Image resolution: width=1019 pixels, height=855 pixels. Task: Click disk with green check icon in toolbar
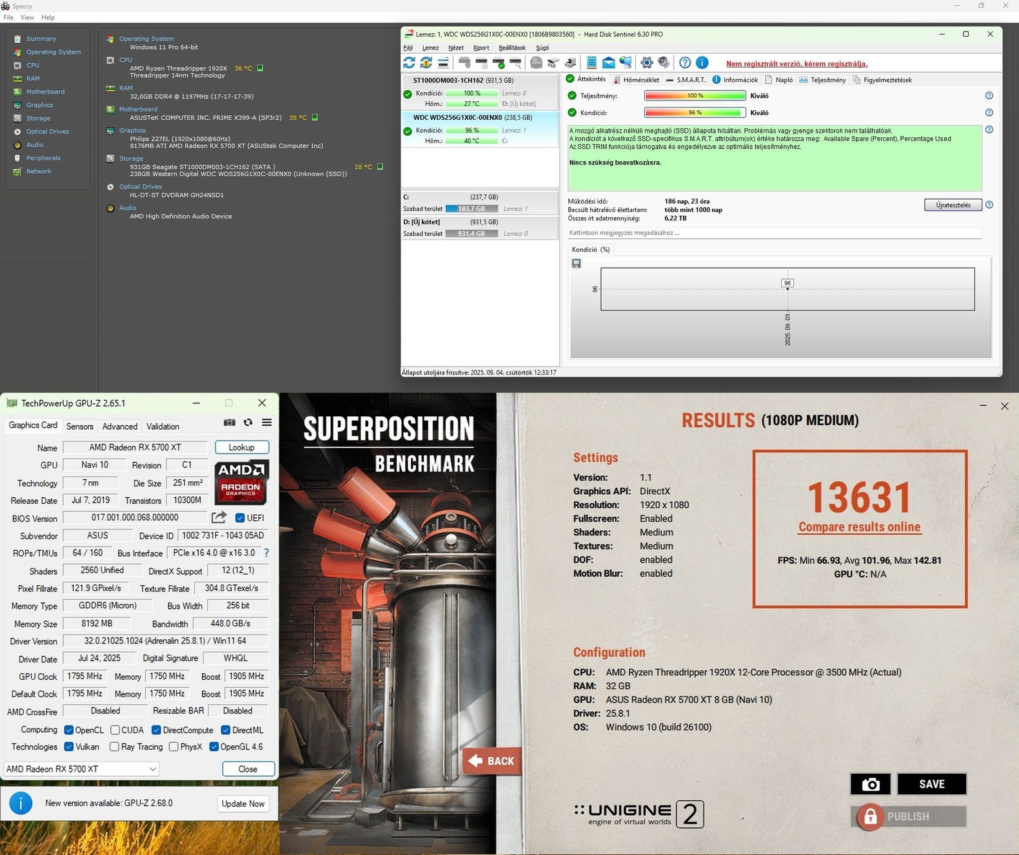tap(499, 62)
